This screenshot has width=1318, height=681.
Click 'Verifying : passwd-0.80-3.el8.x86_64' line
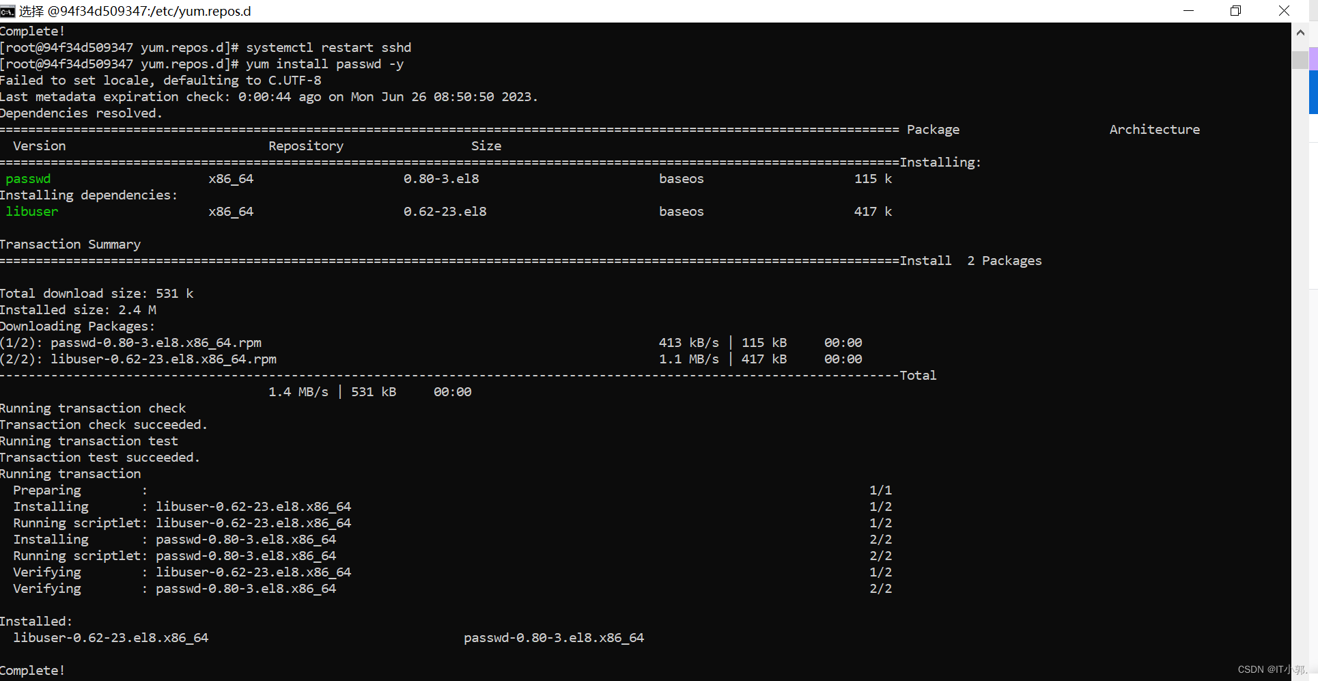pyautogui.click(x=452, y=588)
